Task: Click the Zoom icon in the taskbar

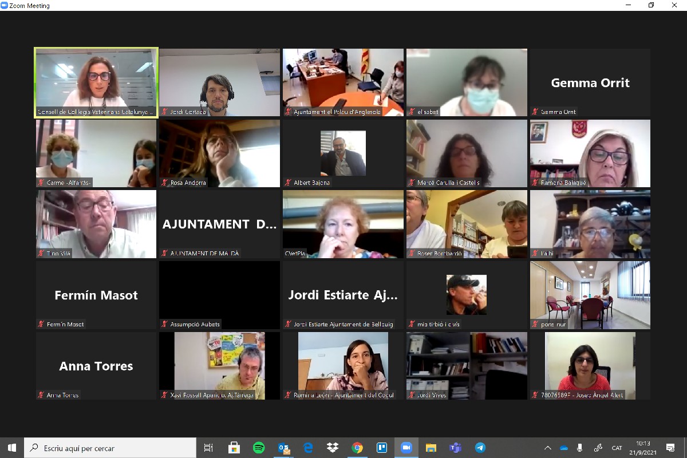Action: point(406,448)
